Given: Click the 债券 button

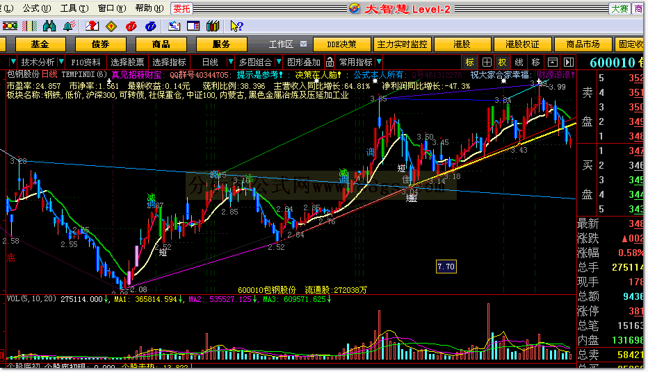Looking at the screenshot, I should coord(101,44).
